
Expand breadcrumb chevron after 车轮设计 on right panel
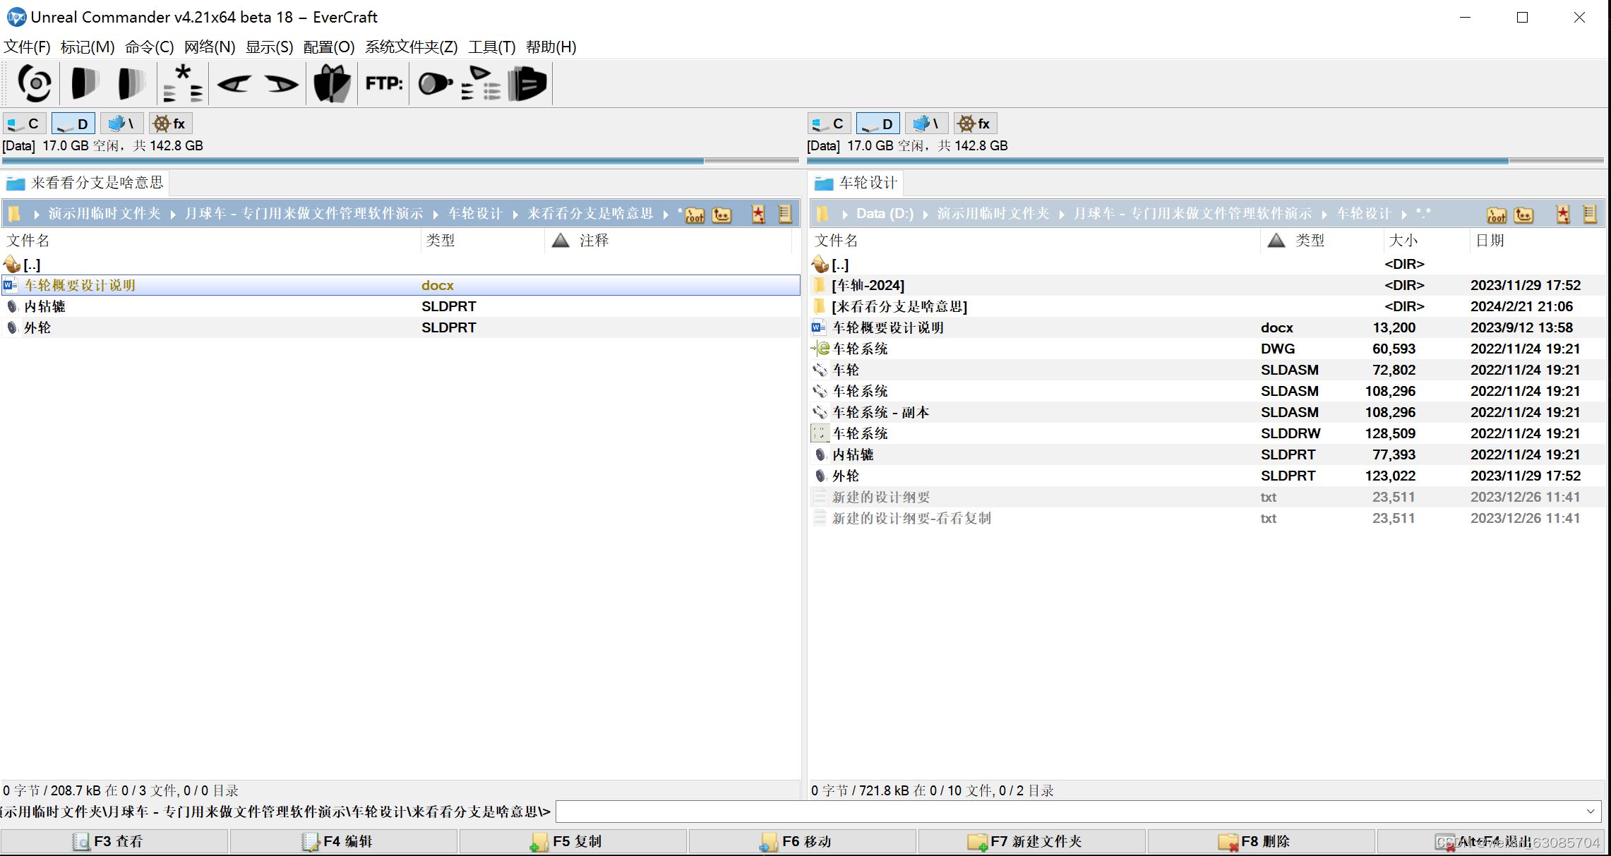point(1405,213)
